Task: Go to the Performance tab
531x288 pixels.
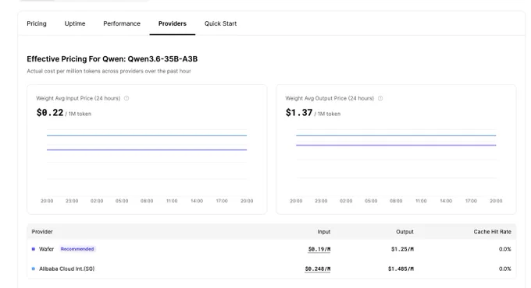Action: (122, 23)
